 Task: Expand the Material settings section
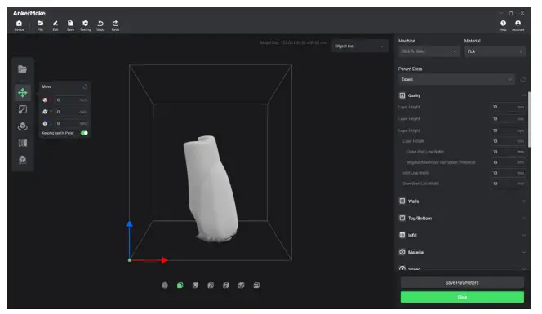[x=524, y=252]
